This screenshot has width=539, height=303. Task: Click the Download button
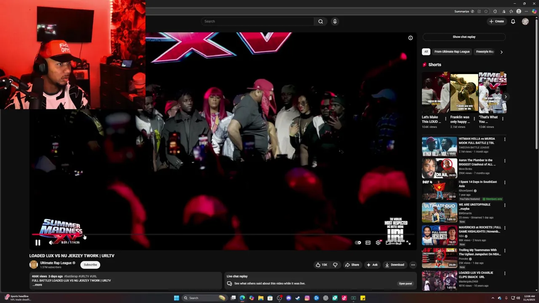pyautogui.click(x=395, y=265)
